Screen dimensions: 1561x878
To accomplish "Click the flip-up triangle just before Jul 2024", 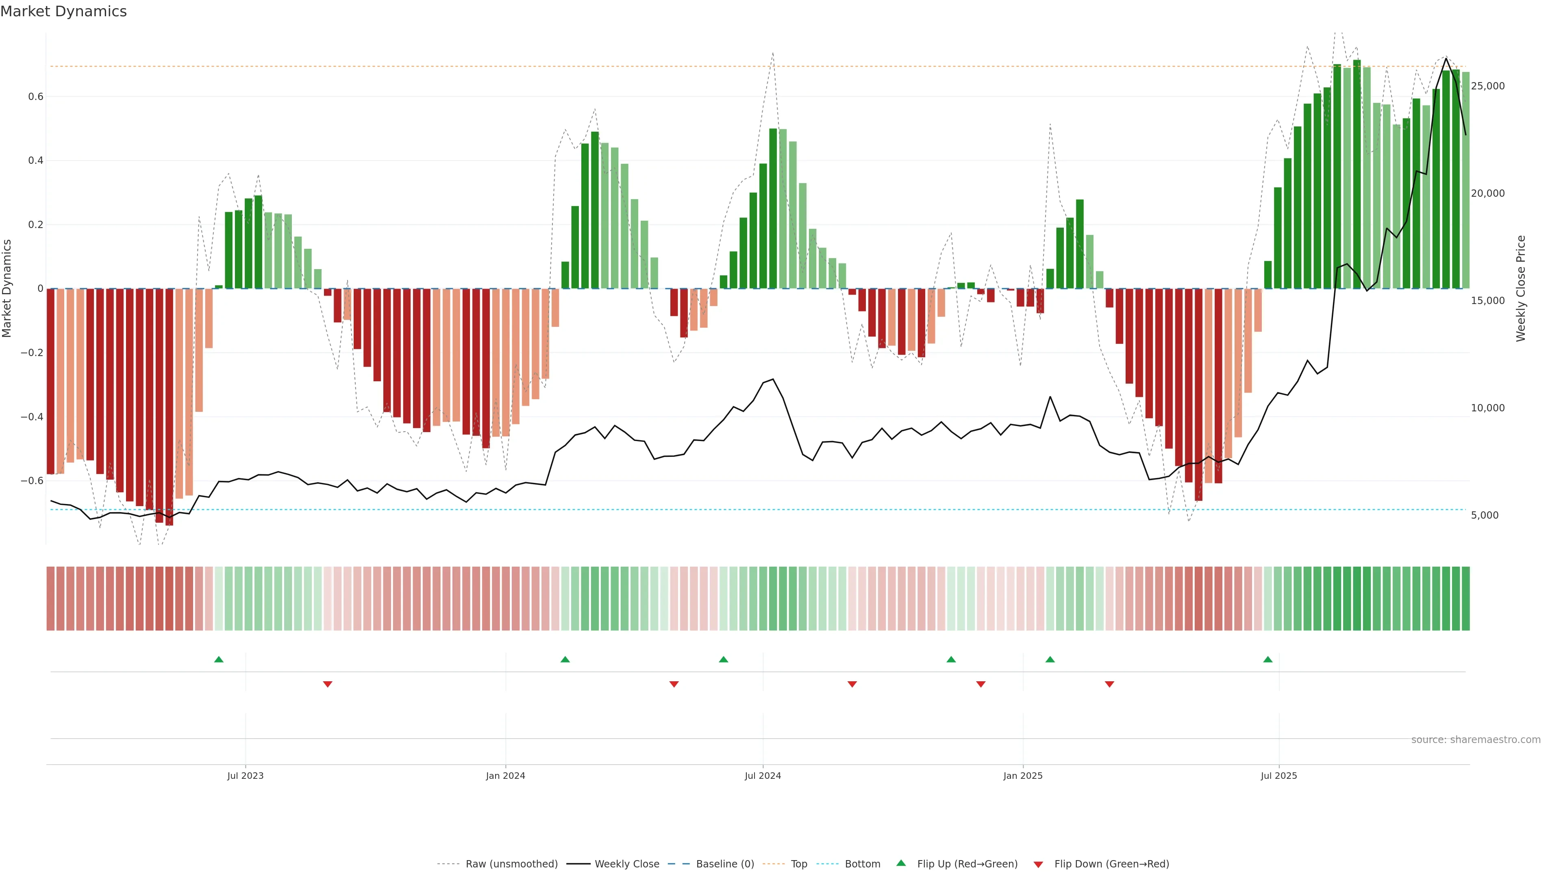I will click(x=724, y=659).
